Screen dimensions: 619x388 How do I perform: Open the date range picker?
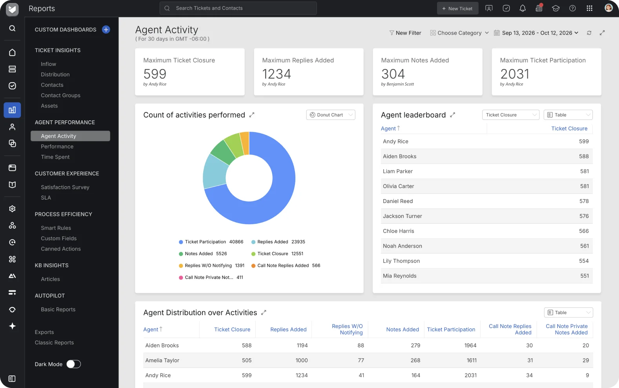click(536, 33)
